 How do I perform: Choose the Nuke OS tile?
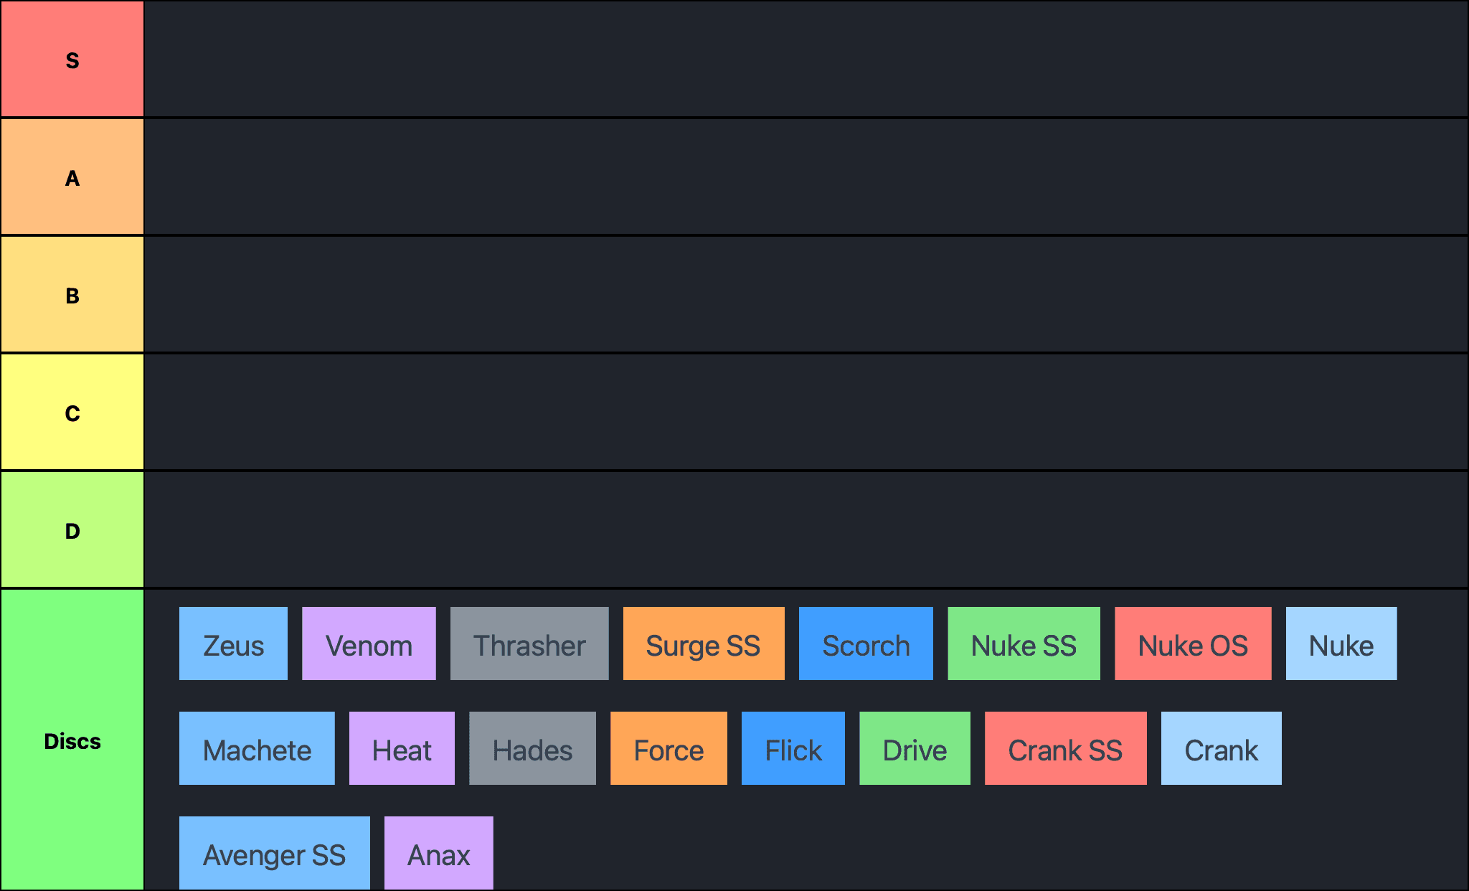click(x=1193, y=643)
